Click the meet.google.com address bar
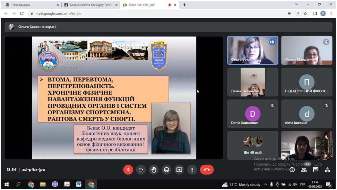The width and height of the screenshot is (337, 190). coord(138,13)
